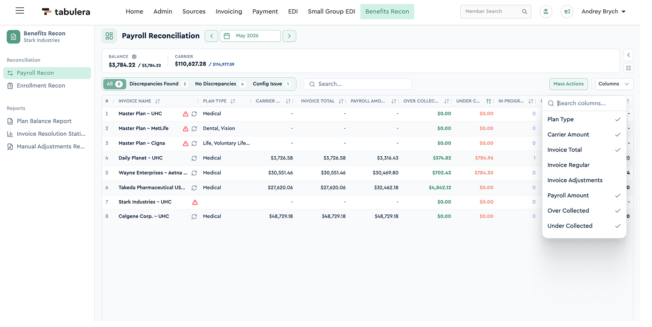Click the Mass Actions button
This screenshot has width=652, height=327.
[x=569, y=84]
